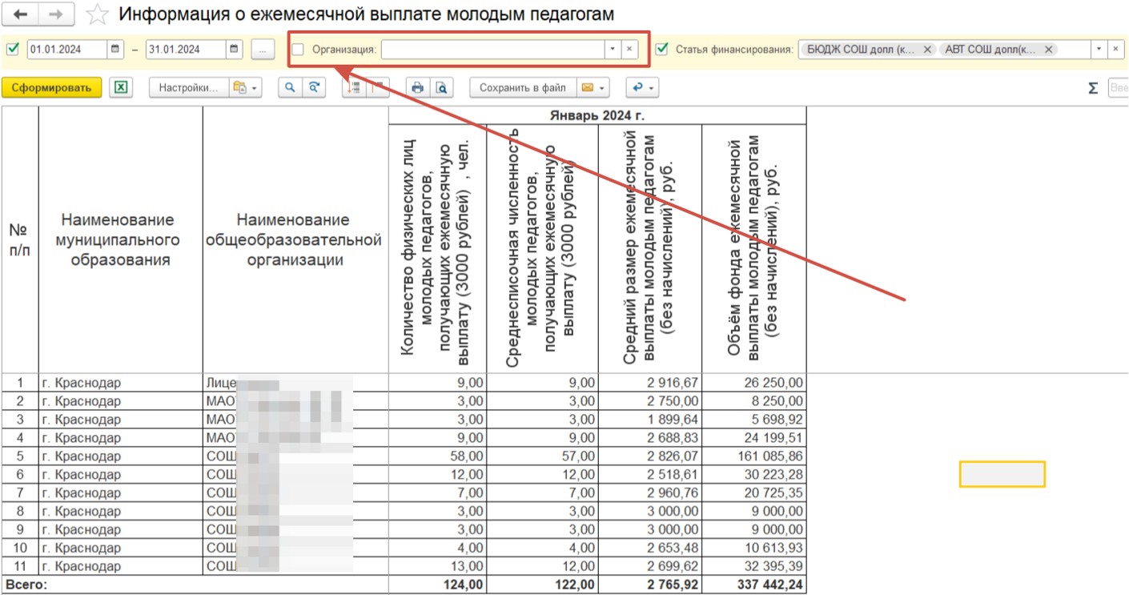Screen dimensions: 1129x595
Task: Open print preview icon
Action: tap(440, 88)
